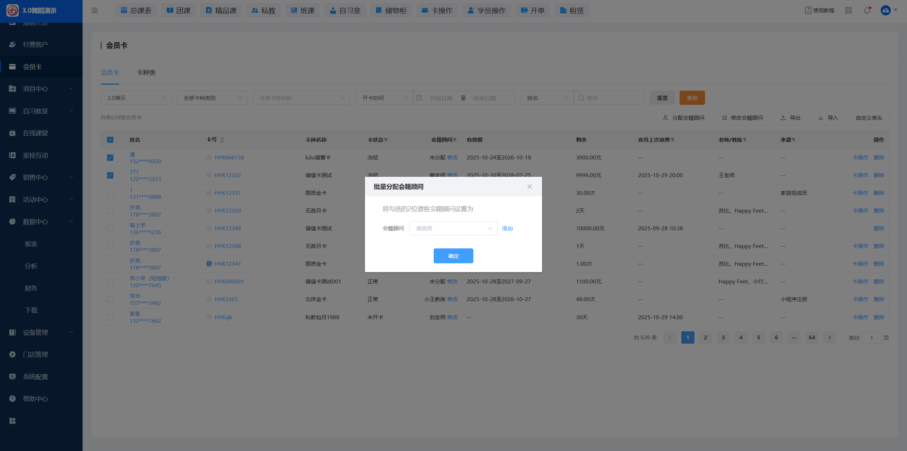Open the 全部卡种类别 dropdown
Screen dimensions: 907x451
click(x=212, y=98)
